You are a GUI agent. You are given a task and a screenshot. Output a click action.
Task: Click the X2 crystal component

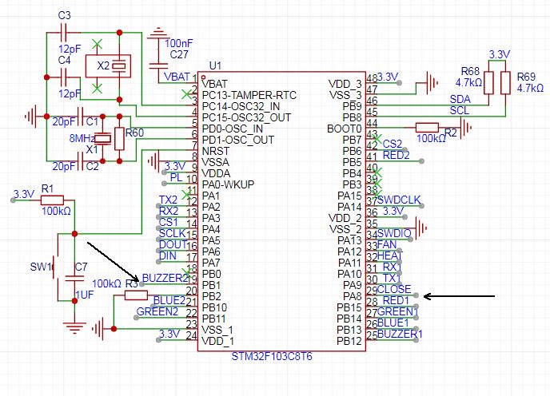point(109,66)
